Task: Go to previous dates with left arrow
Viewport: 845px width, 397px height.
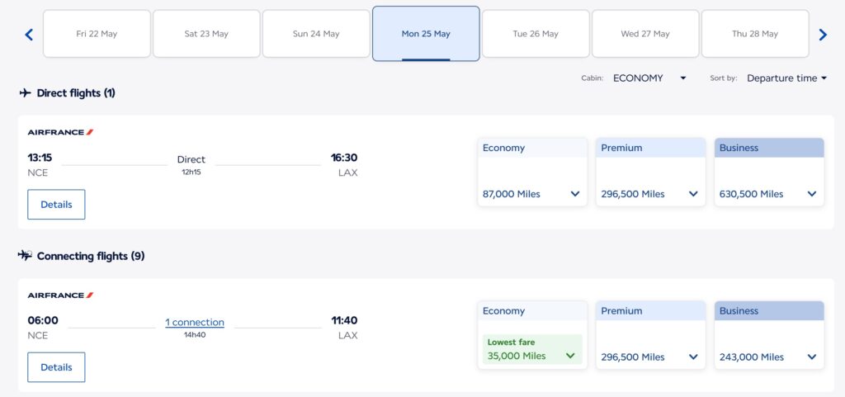Action: point(29,35)
